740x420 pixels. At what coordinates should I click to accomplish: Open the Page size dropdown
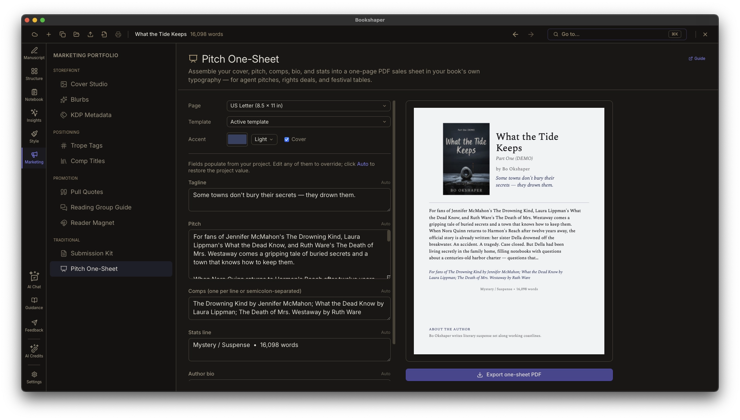coord(308,106)
